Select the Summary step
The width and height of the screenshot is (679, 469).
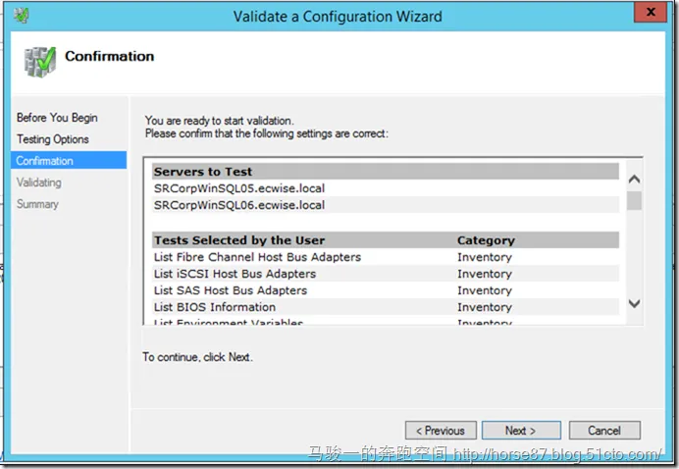(37, 204)
